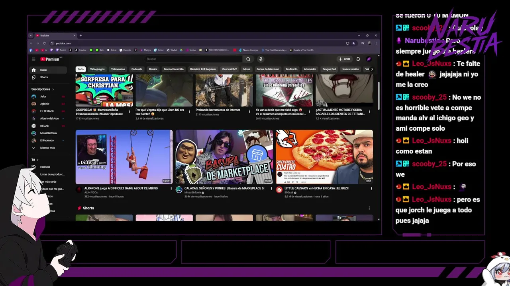This screenshot has height=286, width=510.
Task: Click the YouTube search input field
Action: tap(193, 59)
